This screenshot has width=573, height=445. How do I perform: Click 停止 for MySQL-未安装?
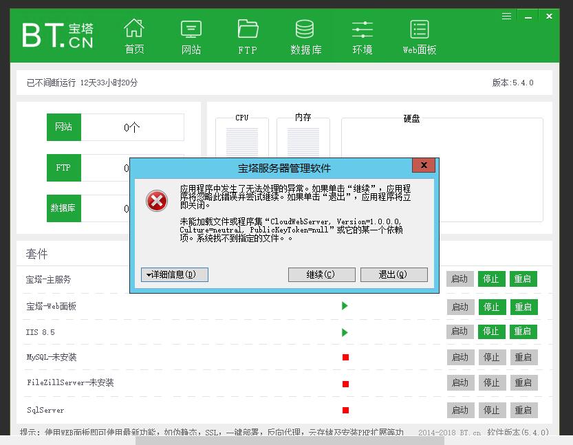492,358
